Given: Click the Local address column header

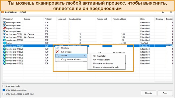Looking at the screenshot, I should tap(82, 19).
